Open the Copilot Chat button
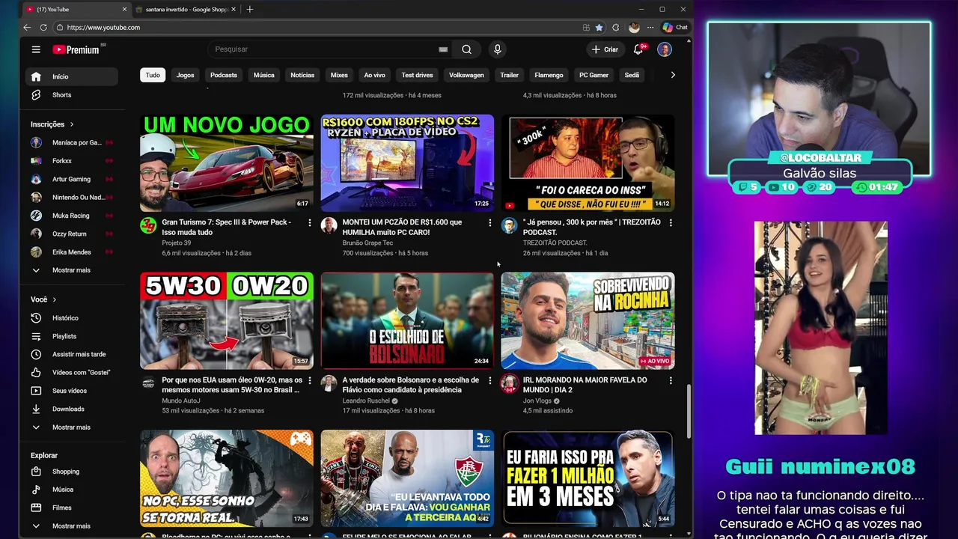958x539 pixels. (675, 27)
